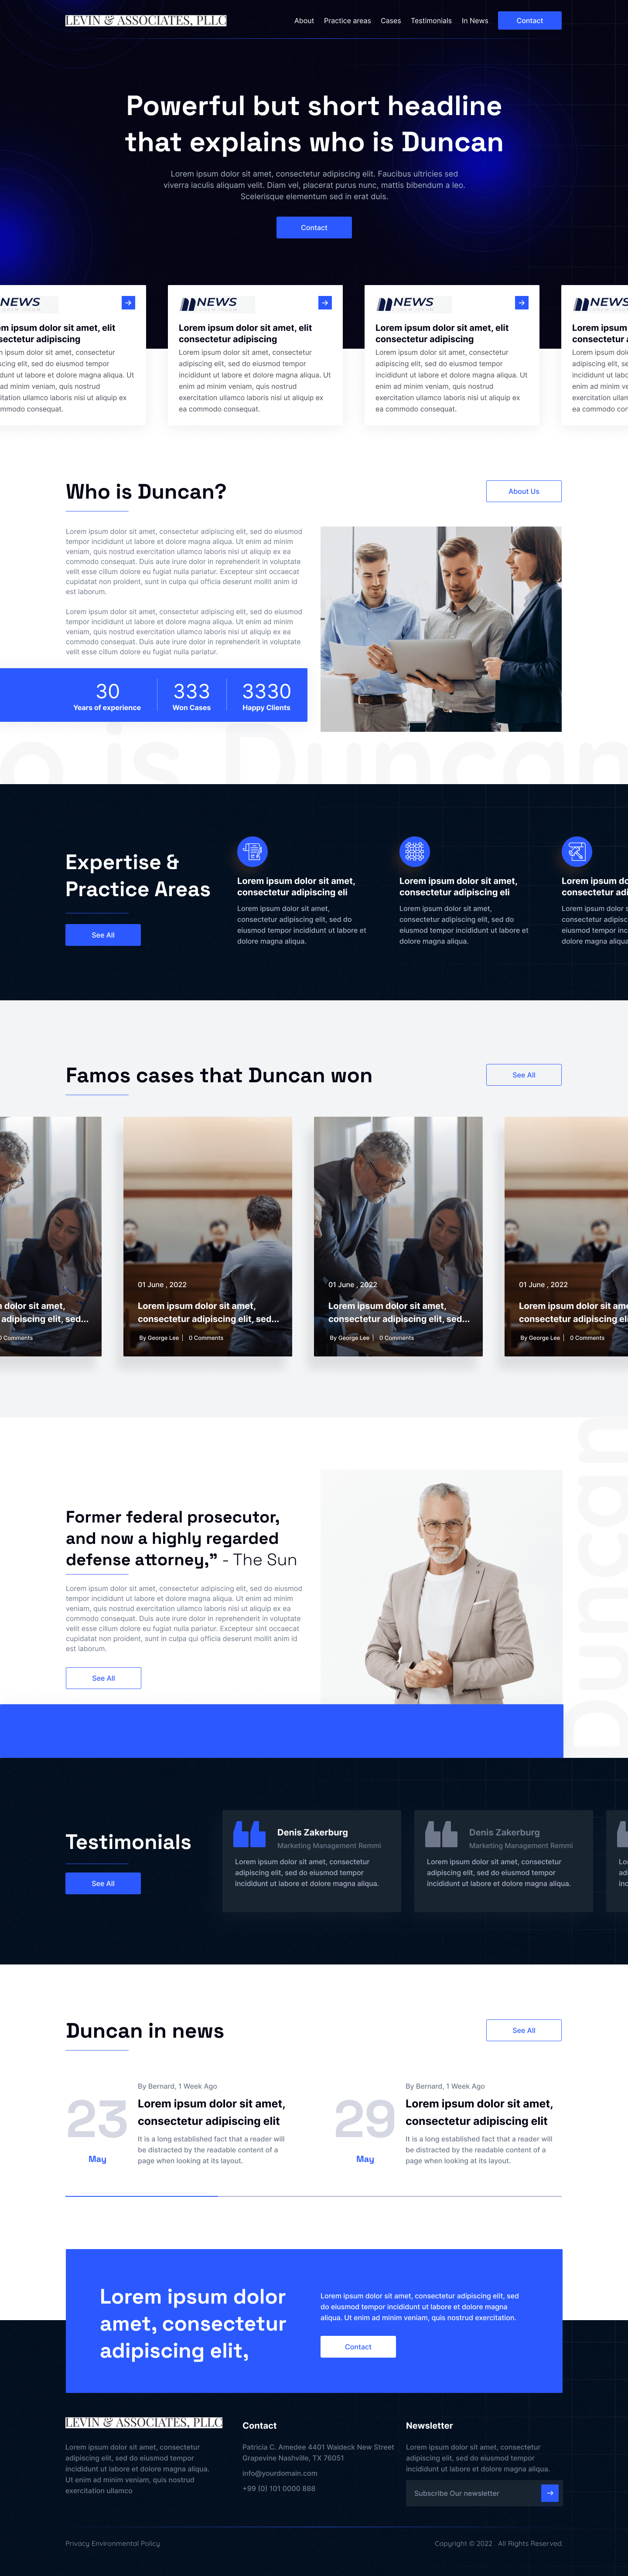Click the Contact button in the header
This screenshot has width=628, height=2576.
tap(530, 20)
